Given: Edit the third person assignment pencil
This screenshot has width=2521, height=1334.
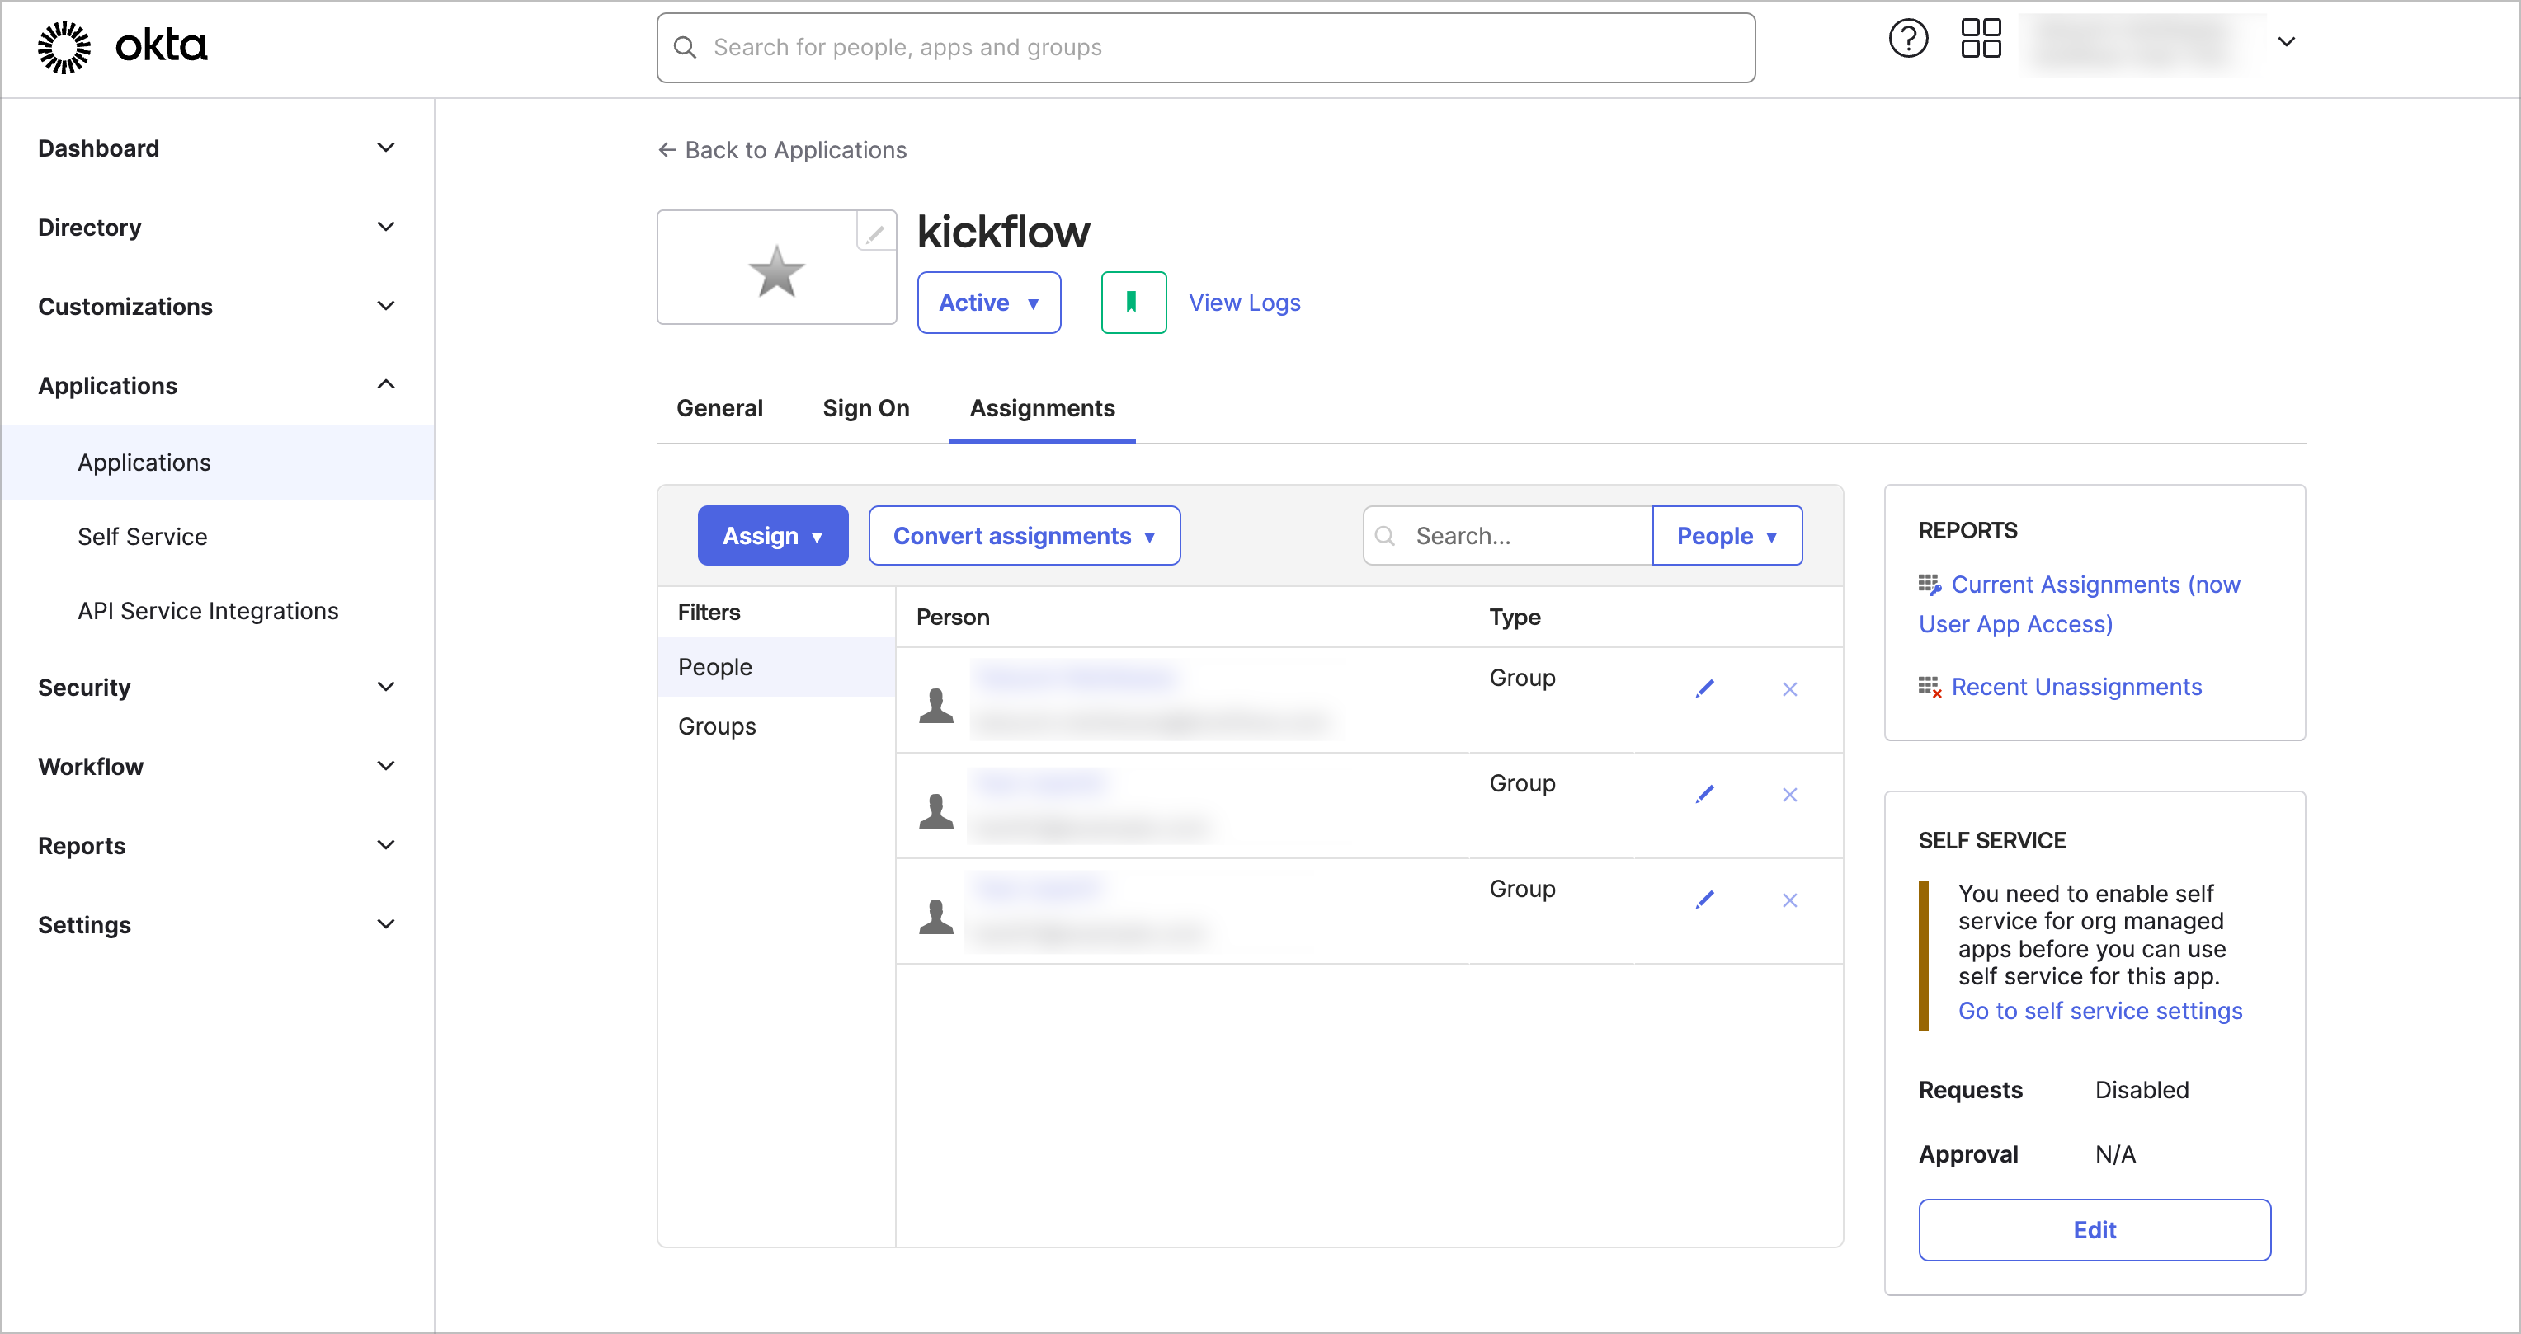Looking at the screenshot, I should (1705, 900).
